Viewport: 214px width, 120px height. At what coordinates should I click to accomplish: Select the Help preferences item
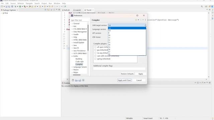pos(75,37)
